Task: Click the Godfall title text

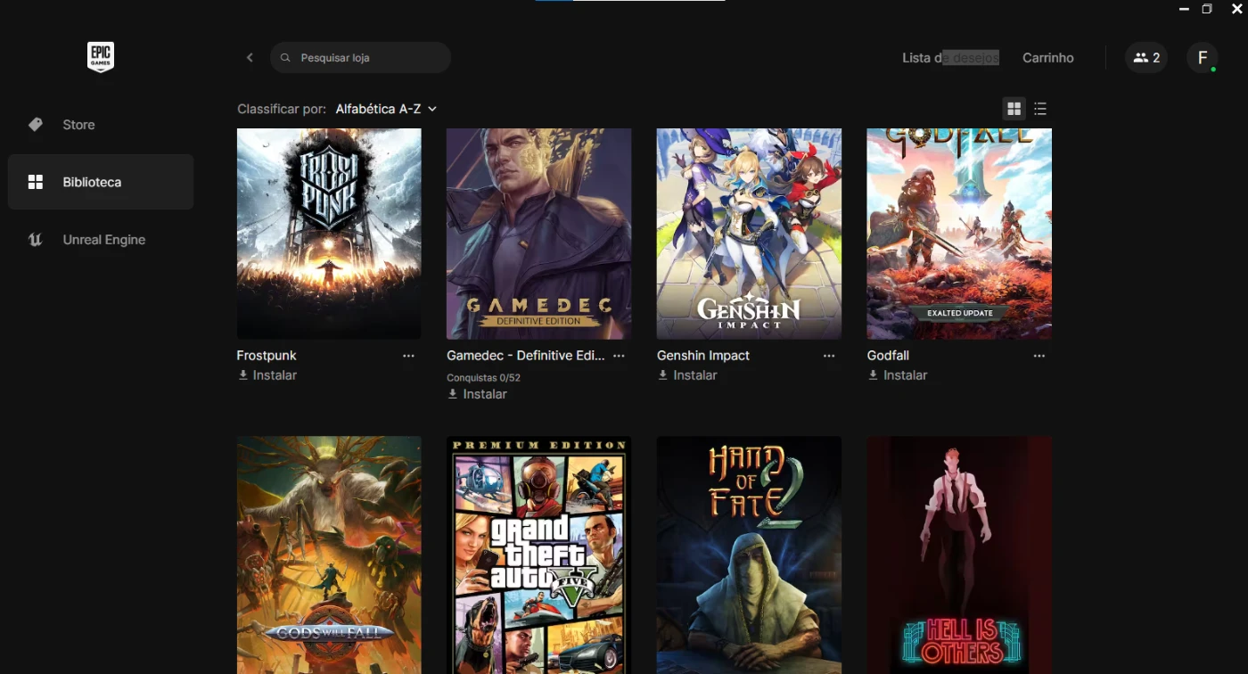Action: pyautogui.click(x=889, y=356)
